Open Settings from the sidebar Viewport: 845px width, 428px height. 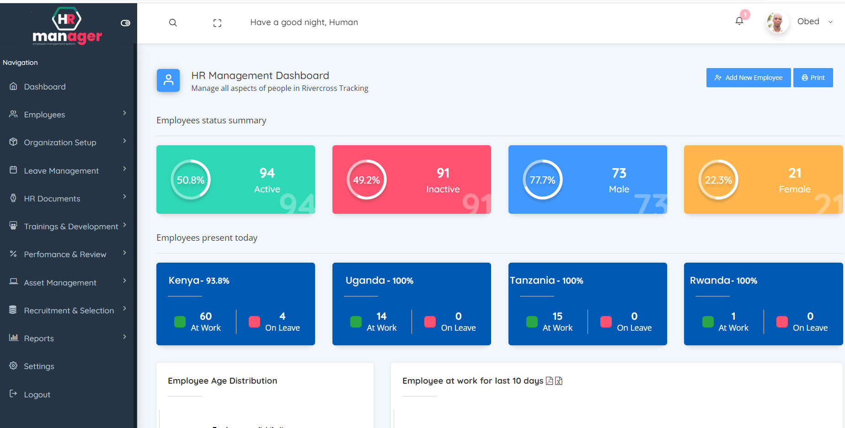pyautogui.click(x=39, y=366)
